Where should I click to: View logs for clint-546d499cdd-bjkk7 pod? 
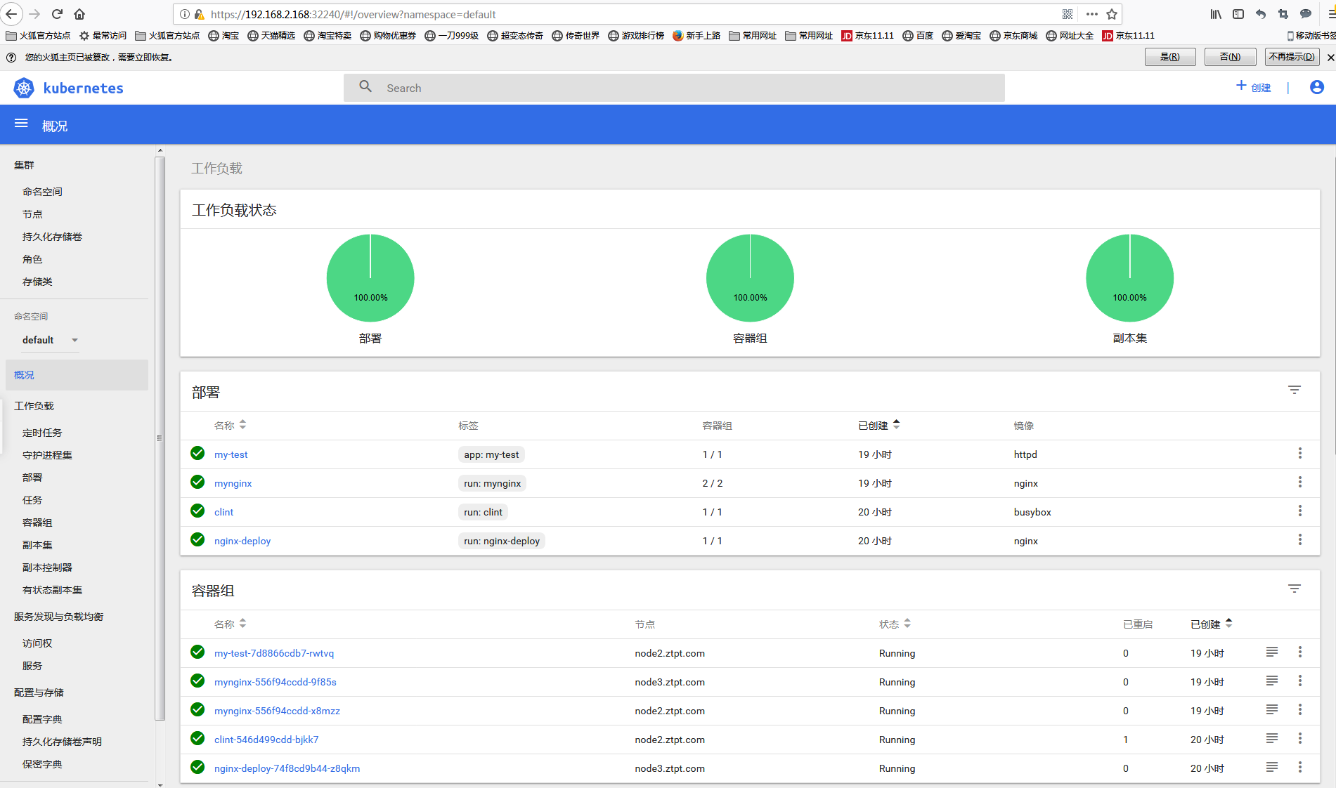click(x=1271, y=739)
